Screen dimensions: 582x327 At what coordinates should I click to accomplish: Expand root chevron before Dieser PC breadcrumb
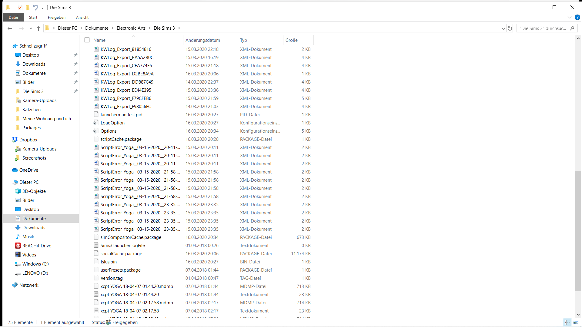(x=54, y=28)
